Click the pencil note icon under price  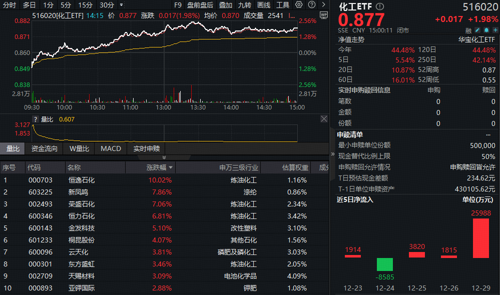(477, 30)
